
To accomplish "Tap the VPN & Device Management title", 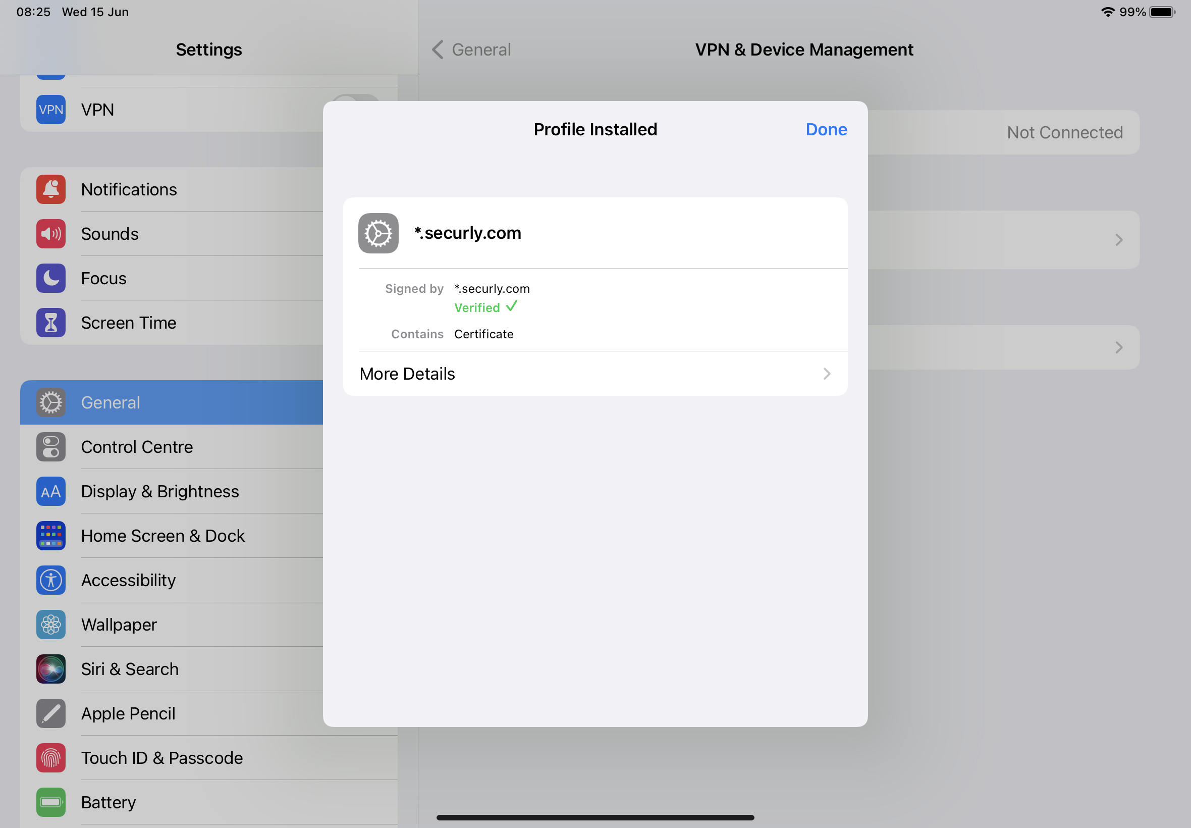I will (x=804, y=50).
